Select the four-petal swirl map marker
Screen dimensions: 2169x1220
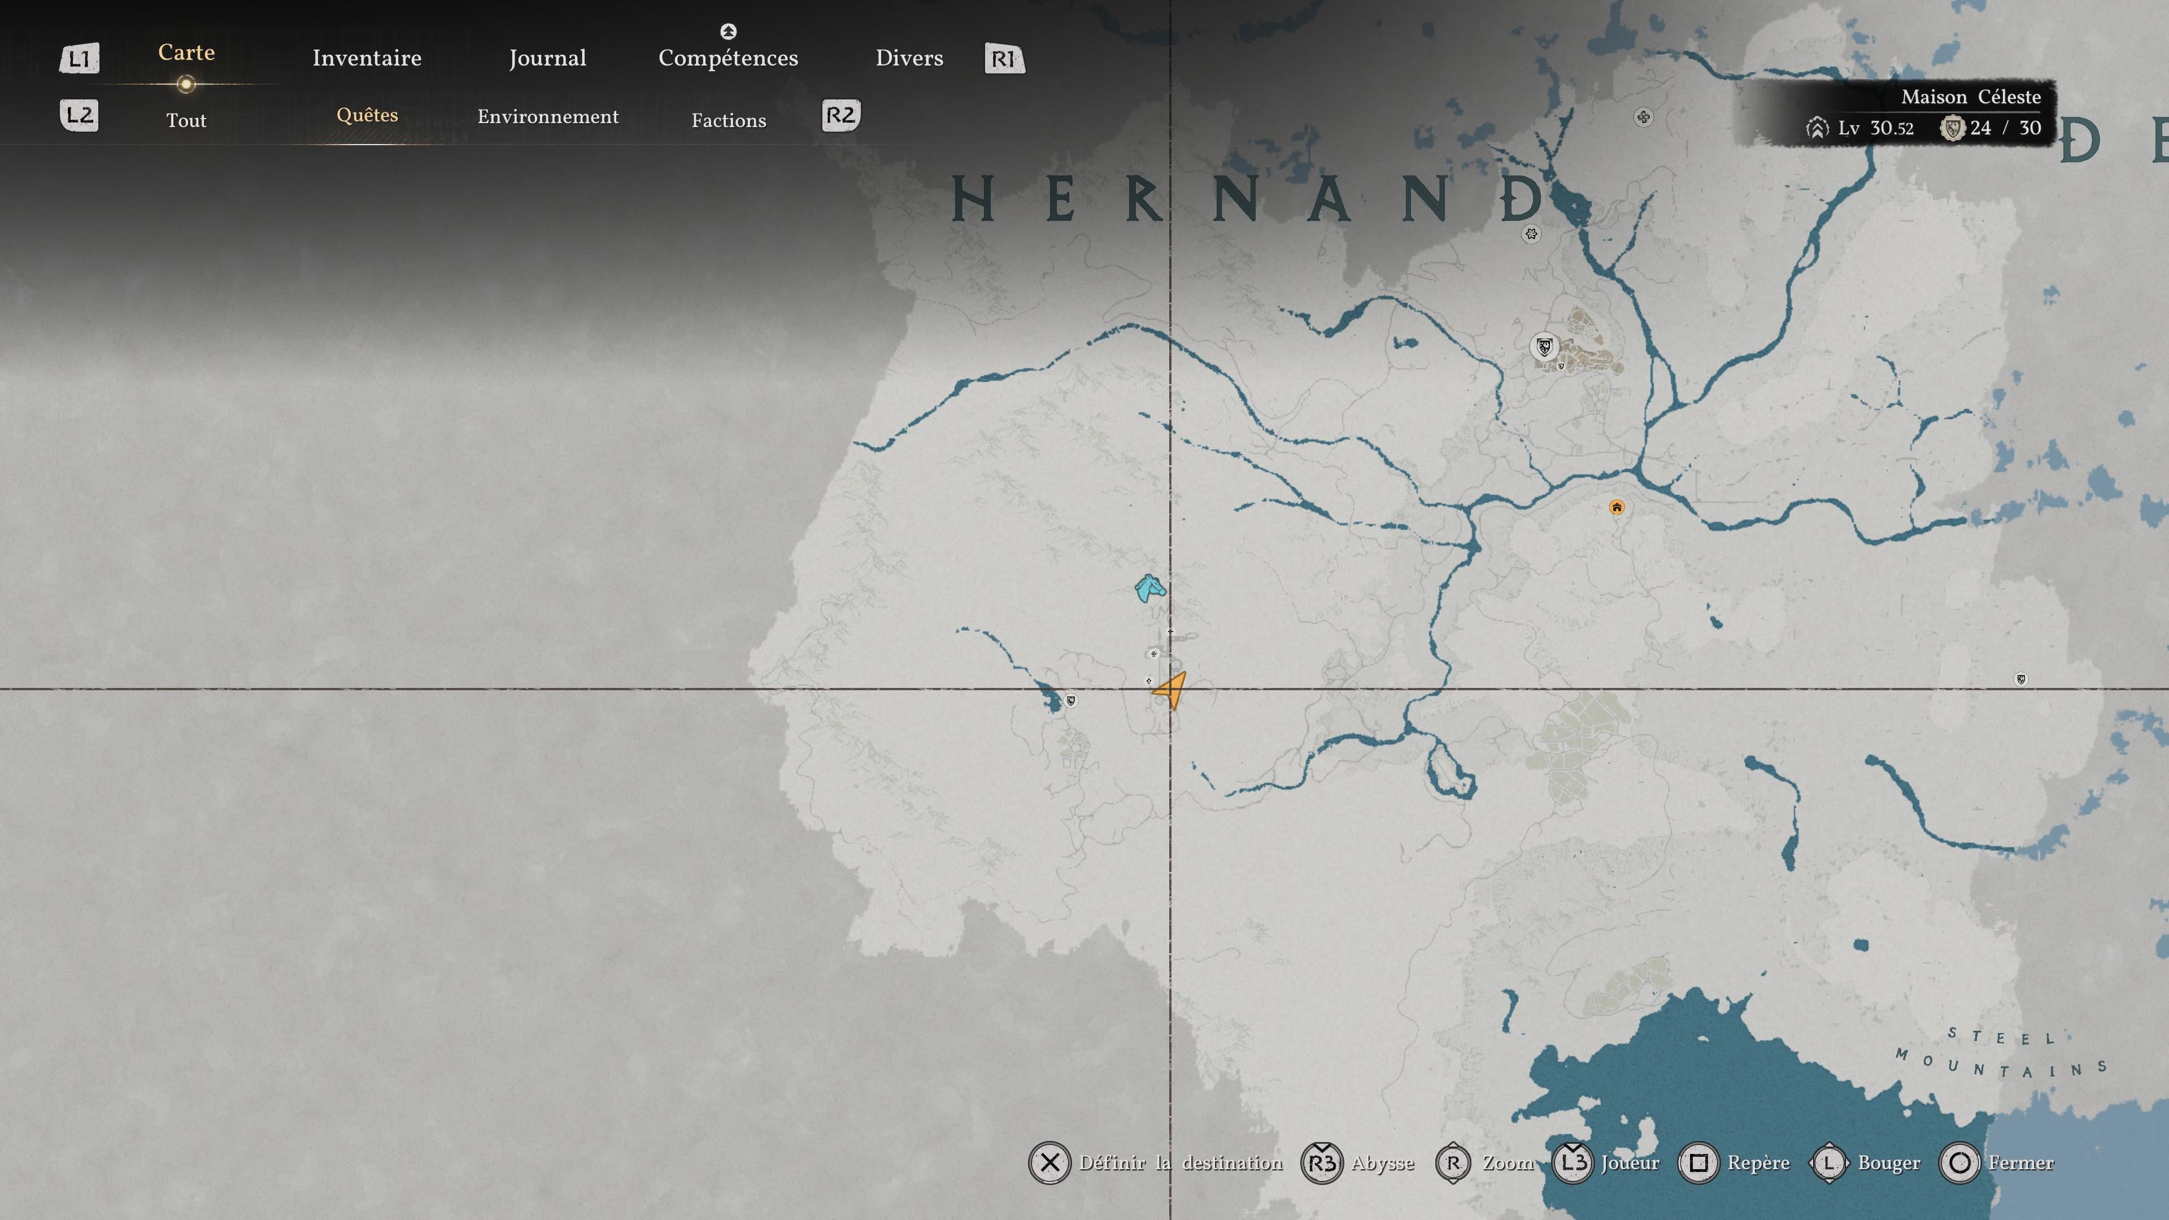coord(1644,117)
